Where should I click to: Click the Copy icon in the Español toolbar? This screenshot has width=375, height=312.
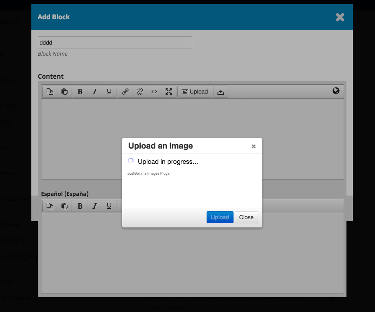coord(50,206)
